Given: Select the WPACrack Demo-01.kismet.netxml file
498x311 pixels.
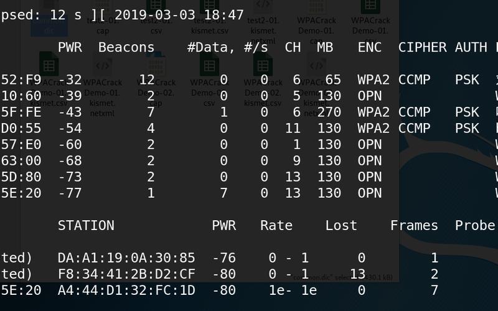Looking at the screenshot, I should tap(102, 84).
